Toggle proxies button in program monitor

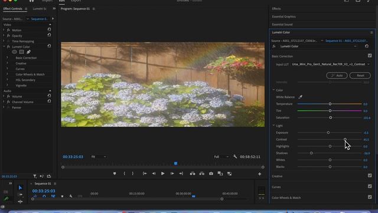click(x=229, y=173)
